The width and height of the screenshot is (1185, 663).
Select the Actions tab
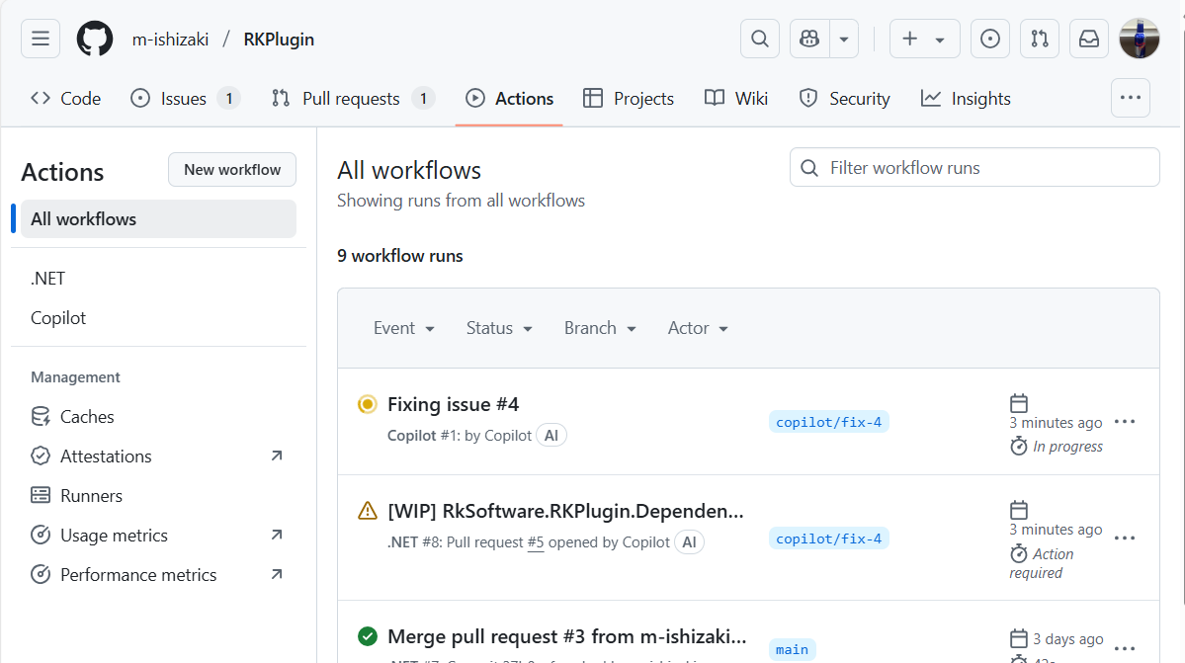click(x=509, y=98)
